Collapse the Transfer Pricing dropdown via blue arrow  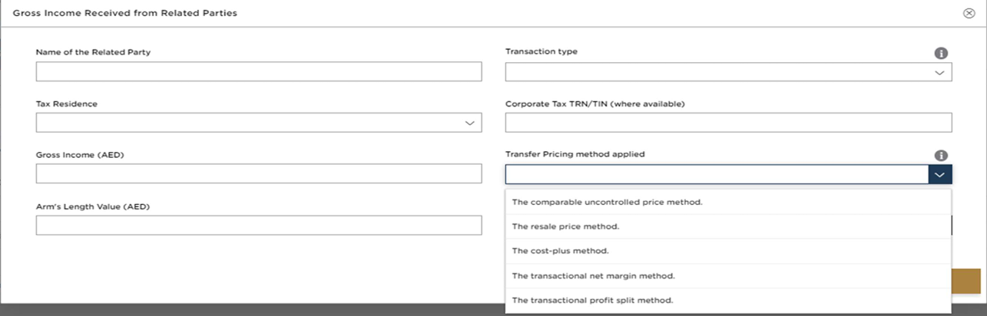click(940, 174)
